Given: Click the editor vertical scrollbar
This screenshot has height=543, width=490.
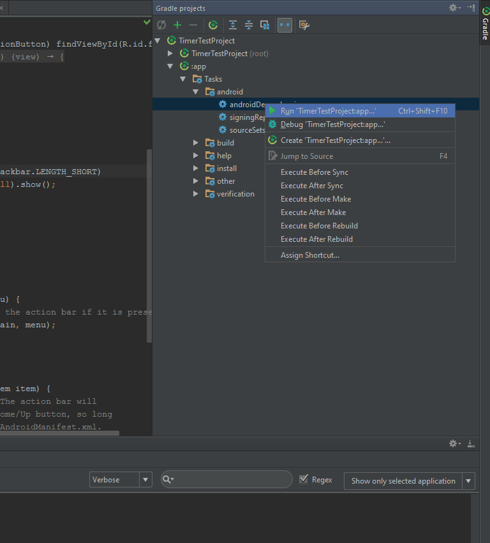Looking at the screenshot, I should point(149,246).
